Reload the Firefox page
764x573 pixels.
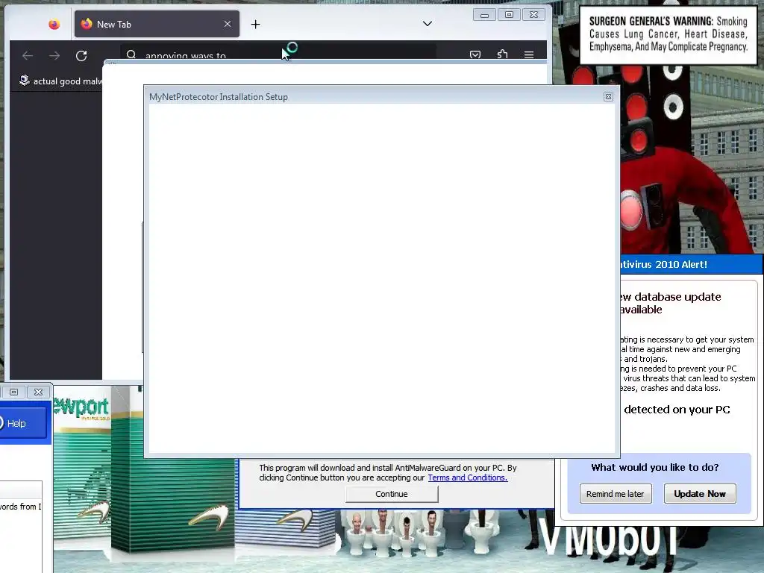coord(81,55)
